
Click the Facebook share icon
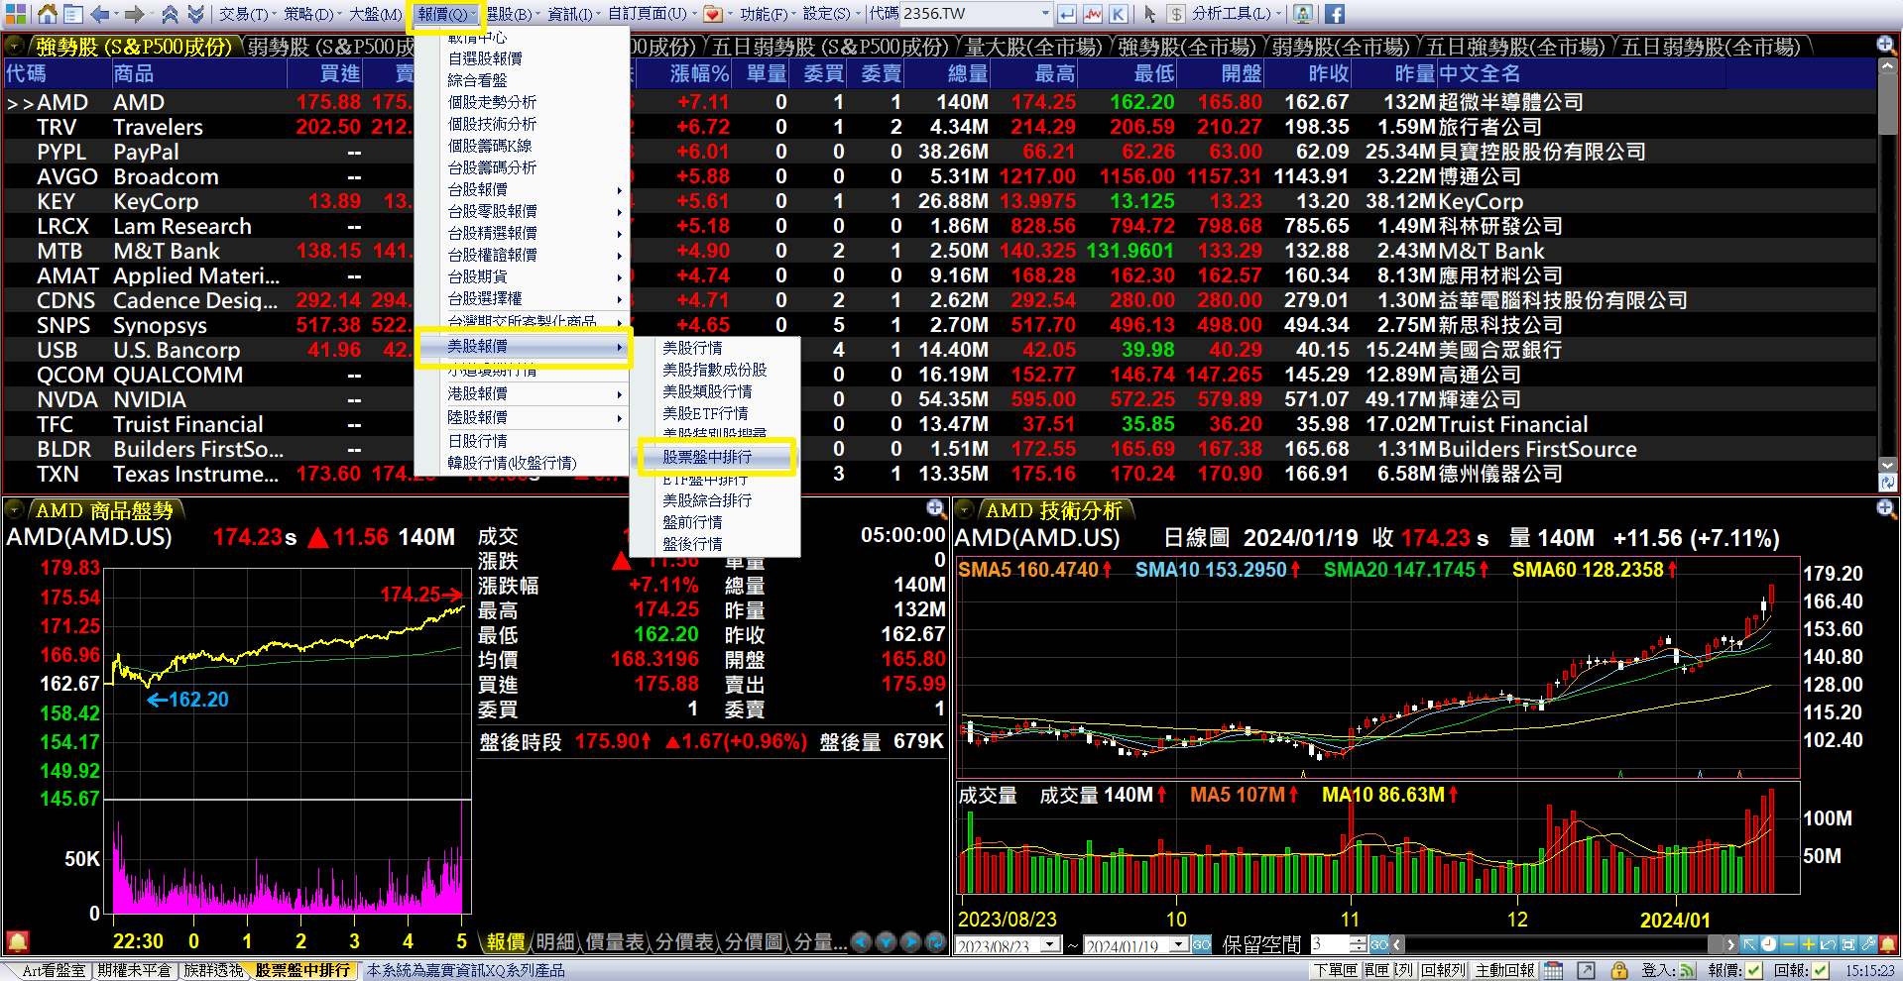pyautogui.click(x=1335, y=14)
